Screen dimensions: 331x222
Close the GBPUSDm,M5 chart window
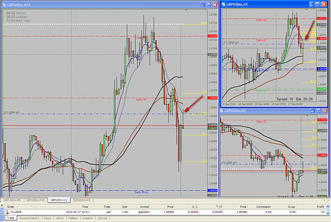coord(325,110)
